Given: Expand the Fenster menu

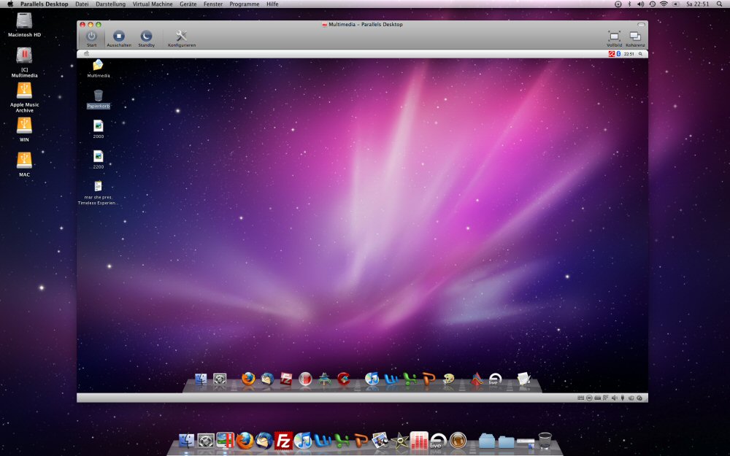Looking at the screenshot, I should [213, 4].
